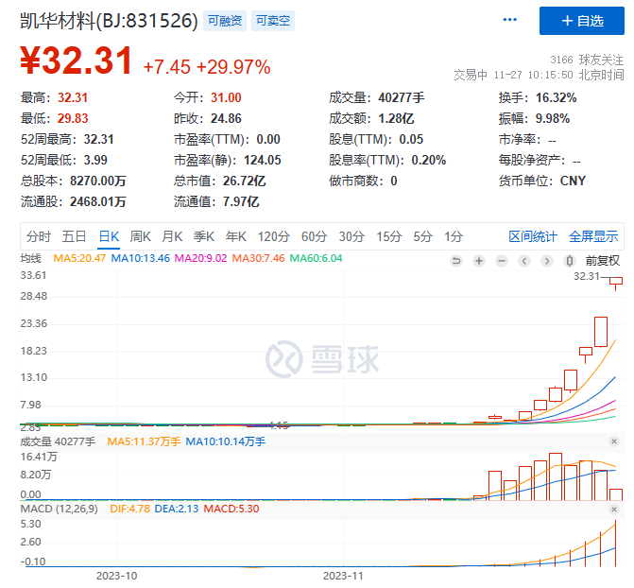Click the 货币单位 value CNY
Image resolution: width=634 pixels, height=588 pixels.
(573, 181)
